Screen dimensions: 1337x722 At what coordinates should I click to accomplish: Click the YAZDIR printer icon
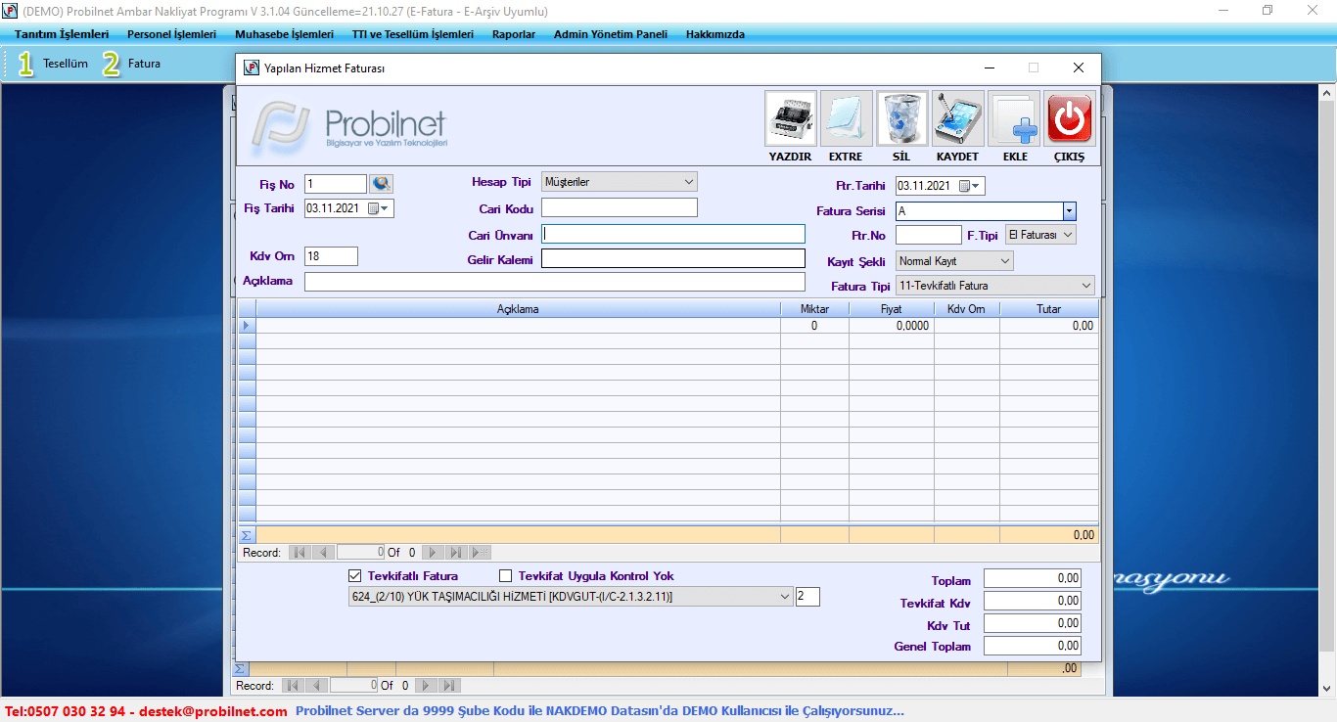coord(790,119)
